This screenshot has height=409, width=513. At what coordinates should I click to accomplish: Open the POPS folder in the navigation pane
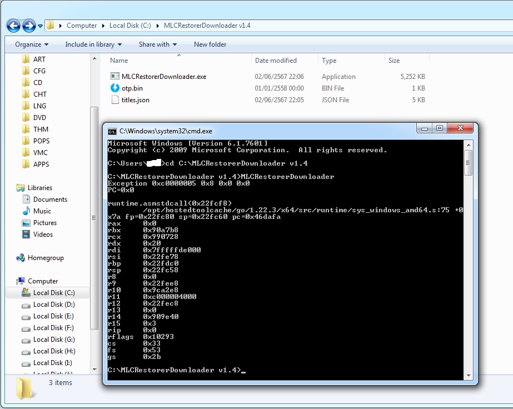tap(41, 141)
